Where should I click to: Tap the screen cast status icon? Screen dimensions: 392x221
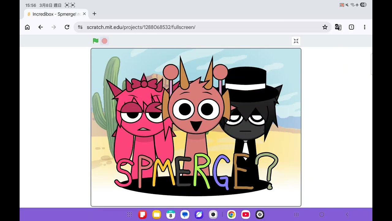pyautogui.click(x=342, y=5)
